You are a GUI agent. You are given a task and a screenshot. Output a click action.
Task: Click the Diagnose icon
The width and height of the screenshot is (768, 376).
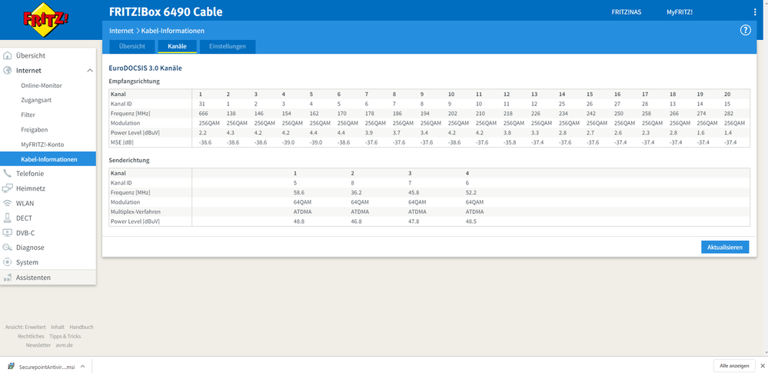(8, 248)
